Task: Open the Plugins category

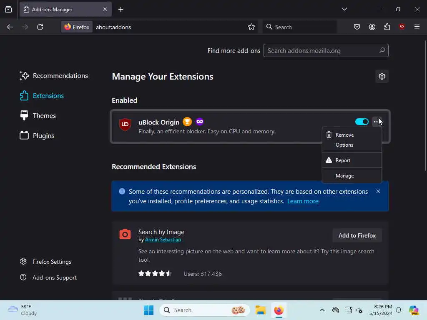Action: (x=37, y=135)
